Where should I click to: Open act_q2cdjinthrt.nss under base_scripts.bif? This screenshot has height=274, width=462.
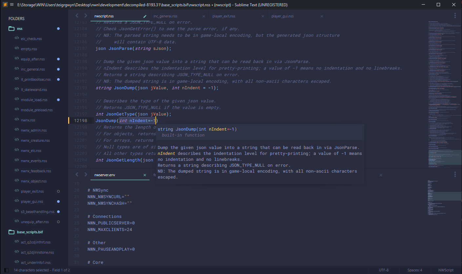pos(36,242)
